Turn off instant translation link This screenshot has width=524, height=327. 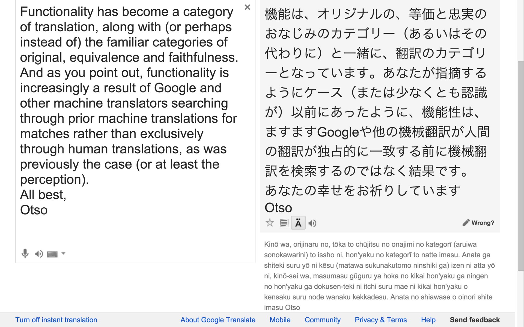(56, 320)
